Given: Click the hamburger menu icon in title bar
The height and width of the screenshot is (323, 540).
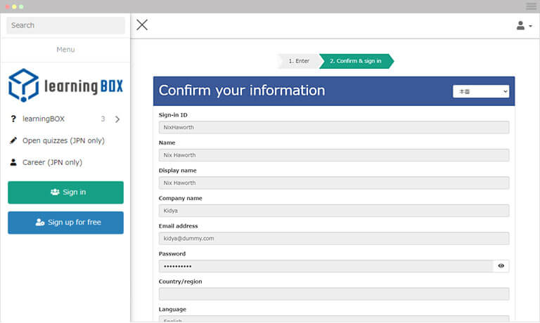Looking at the screenshot, I should 531,6.
